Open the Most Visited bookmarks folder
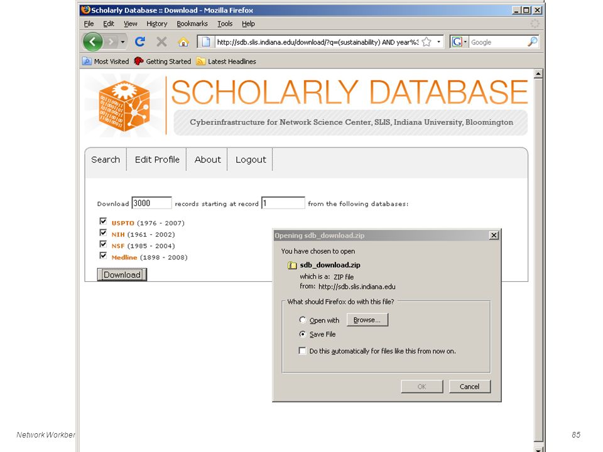This screenshot has height=452, width=603. coord(106,62)
